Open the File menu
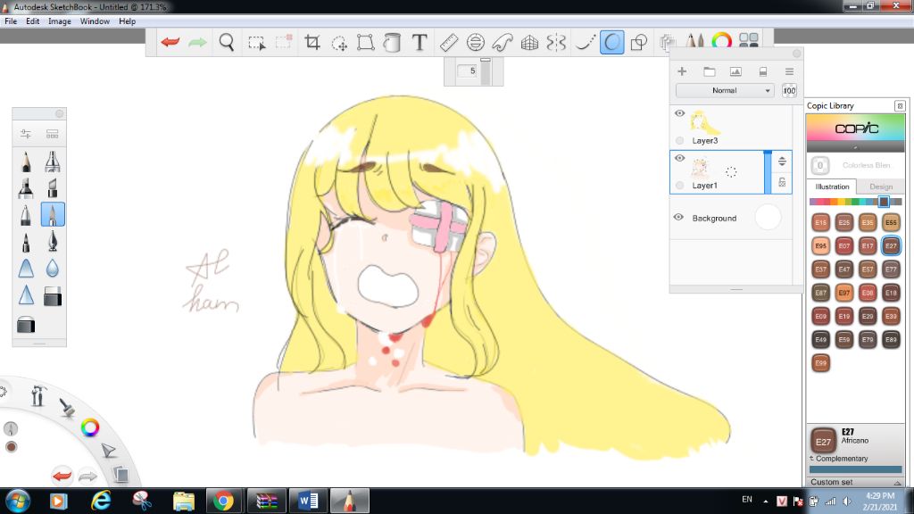 [11, 21]
